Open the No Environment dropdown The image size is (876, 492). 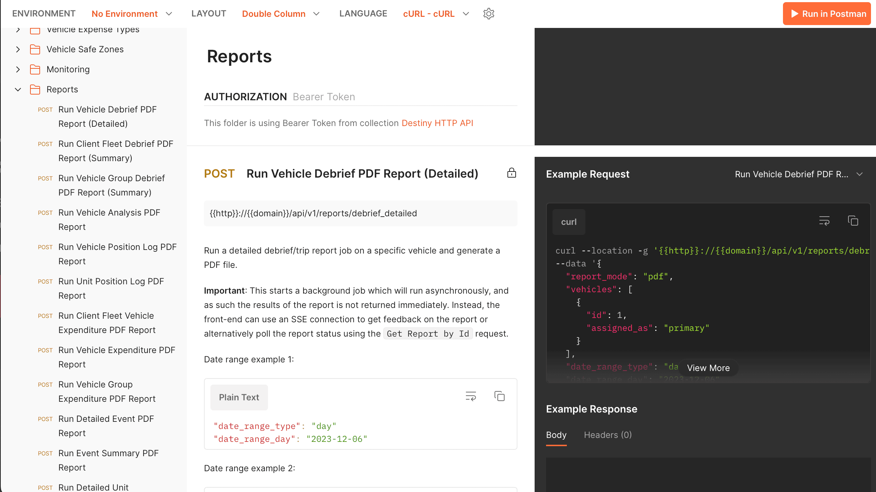point(132,14)
